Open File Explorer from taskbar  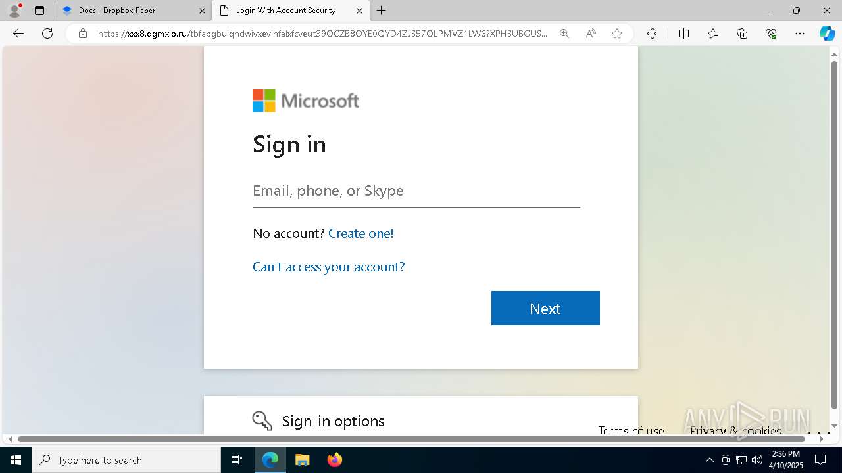click(302, 460)
